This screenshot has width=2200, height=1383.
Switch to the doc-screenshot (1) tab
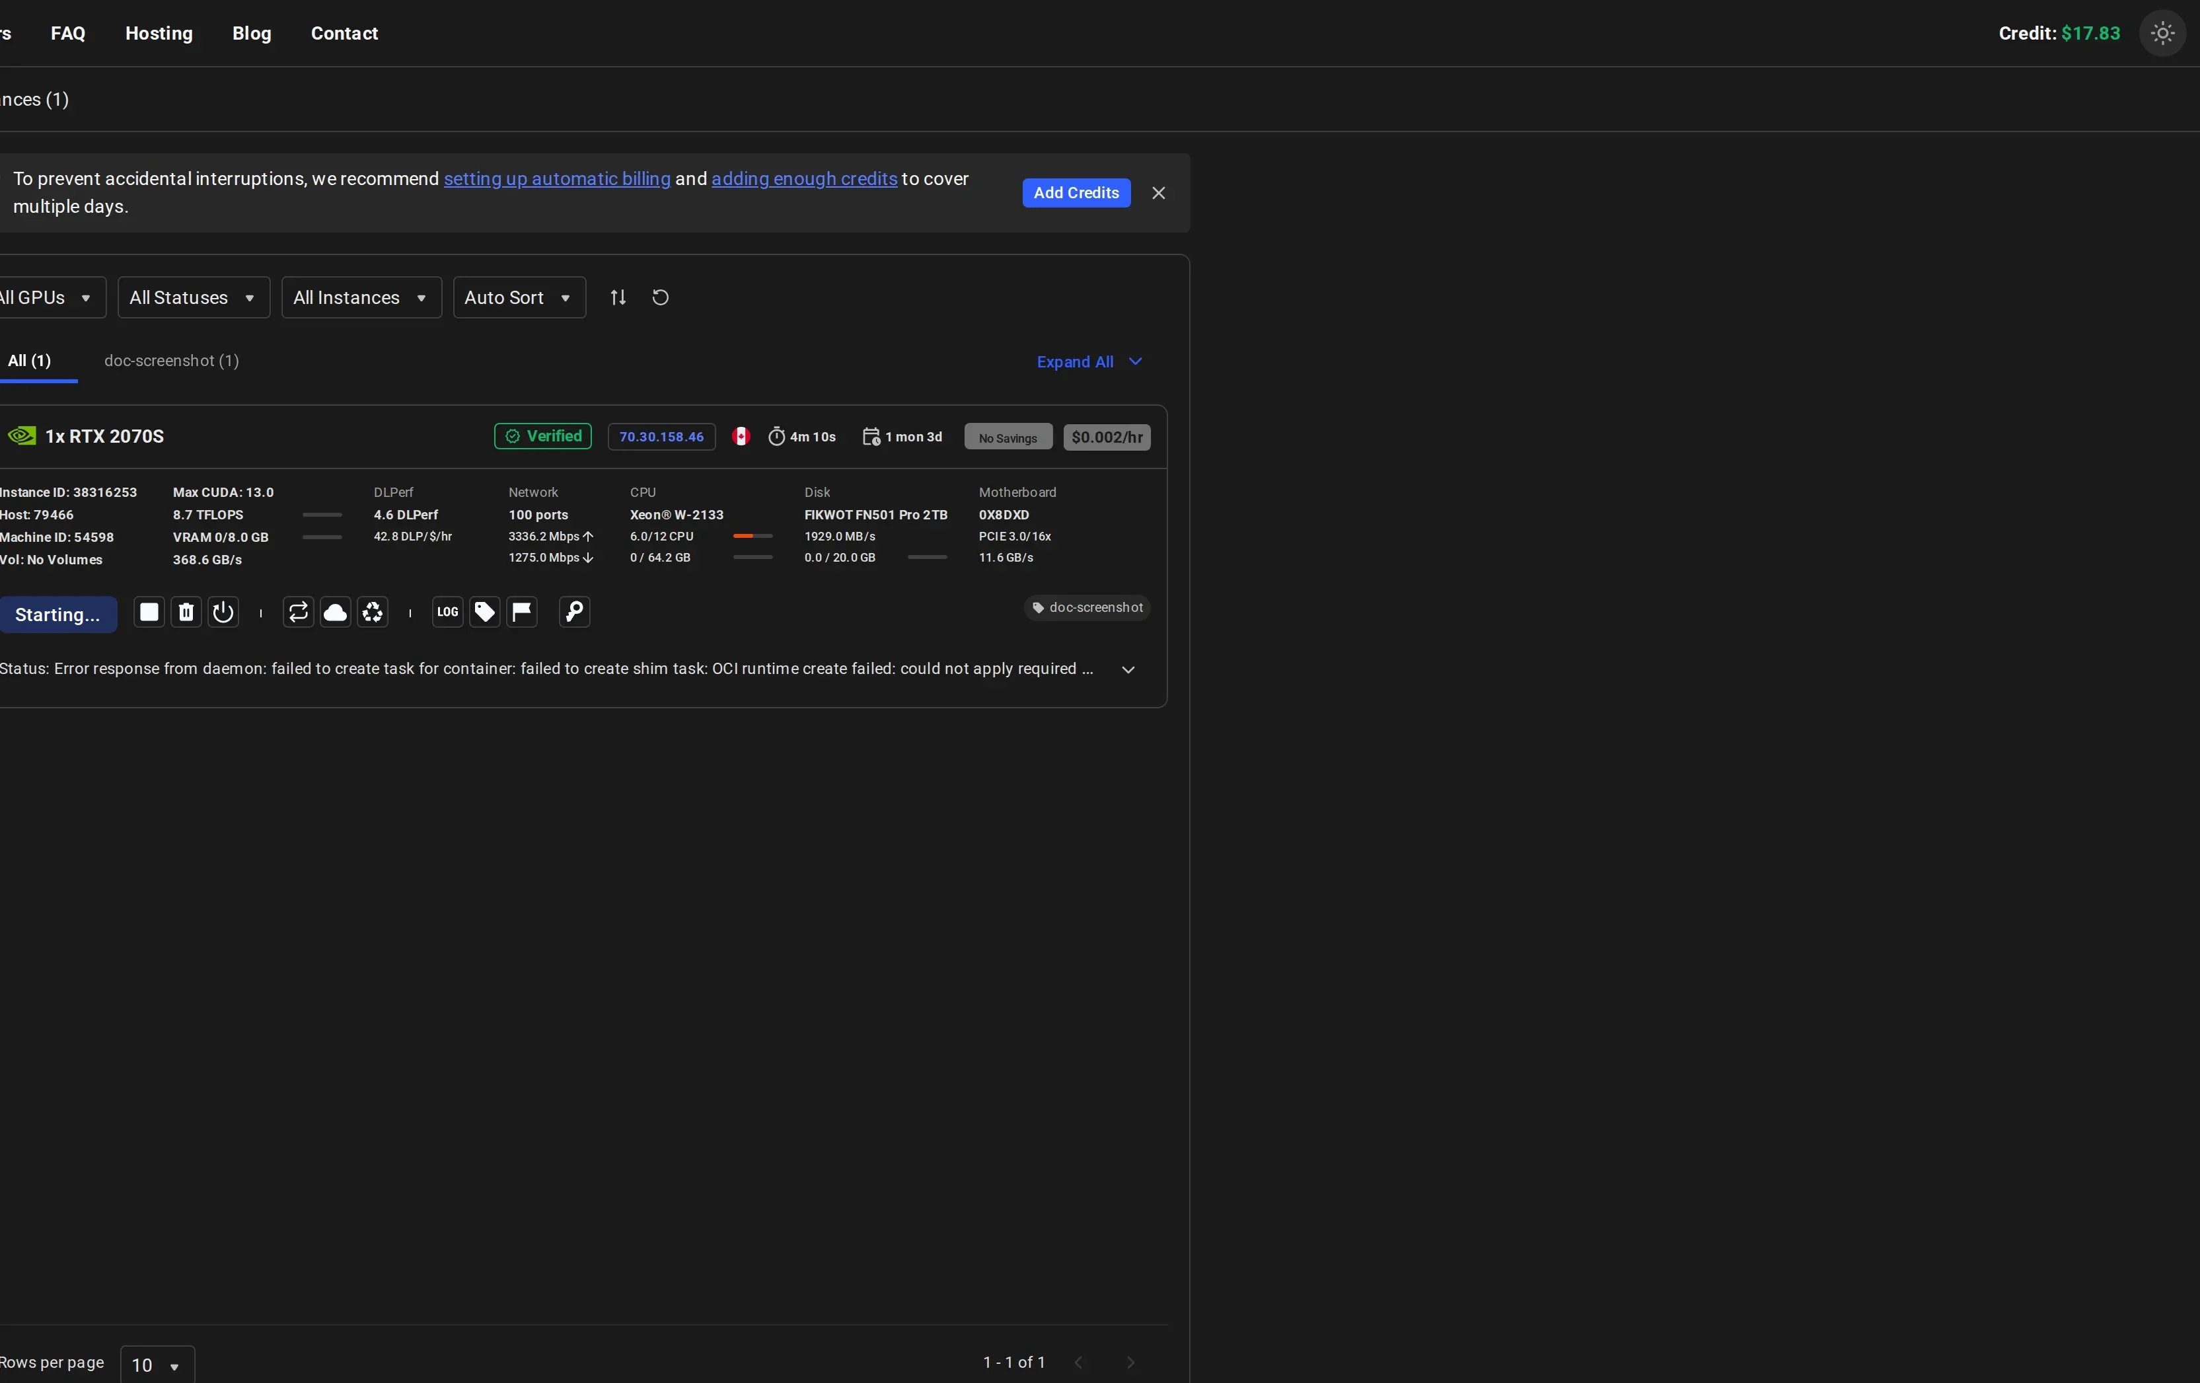click(172, 361)
